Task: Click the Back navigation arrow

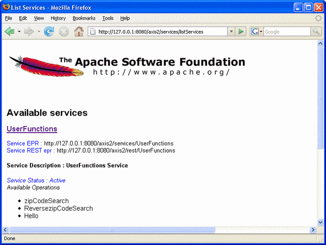Action: coord(9,32)
